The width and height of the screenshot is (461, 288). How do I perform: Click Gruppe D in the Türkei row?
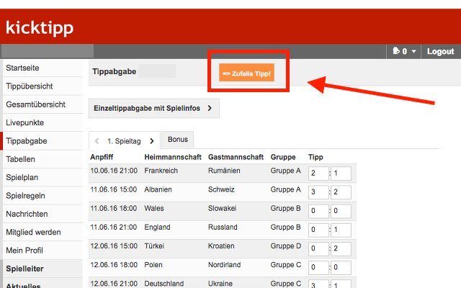(286, 246)
